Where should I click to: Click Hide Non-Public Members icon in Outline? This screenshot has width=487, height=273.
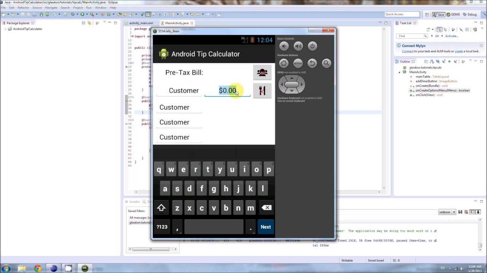(449, 61)
